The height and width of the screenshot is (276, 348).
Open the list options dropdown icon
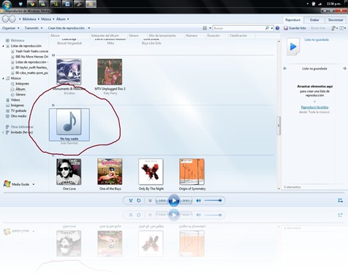(x=334, y=28)
